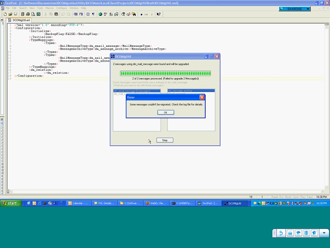The image size is (330, 248).
Task: Switch to FW: Details taskbar button
Action: [x=105, y=203]
